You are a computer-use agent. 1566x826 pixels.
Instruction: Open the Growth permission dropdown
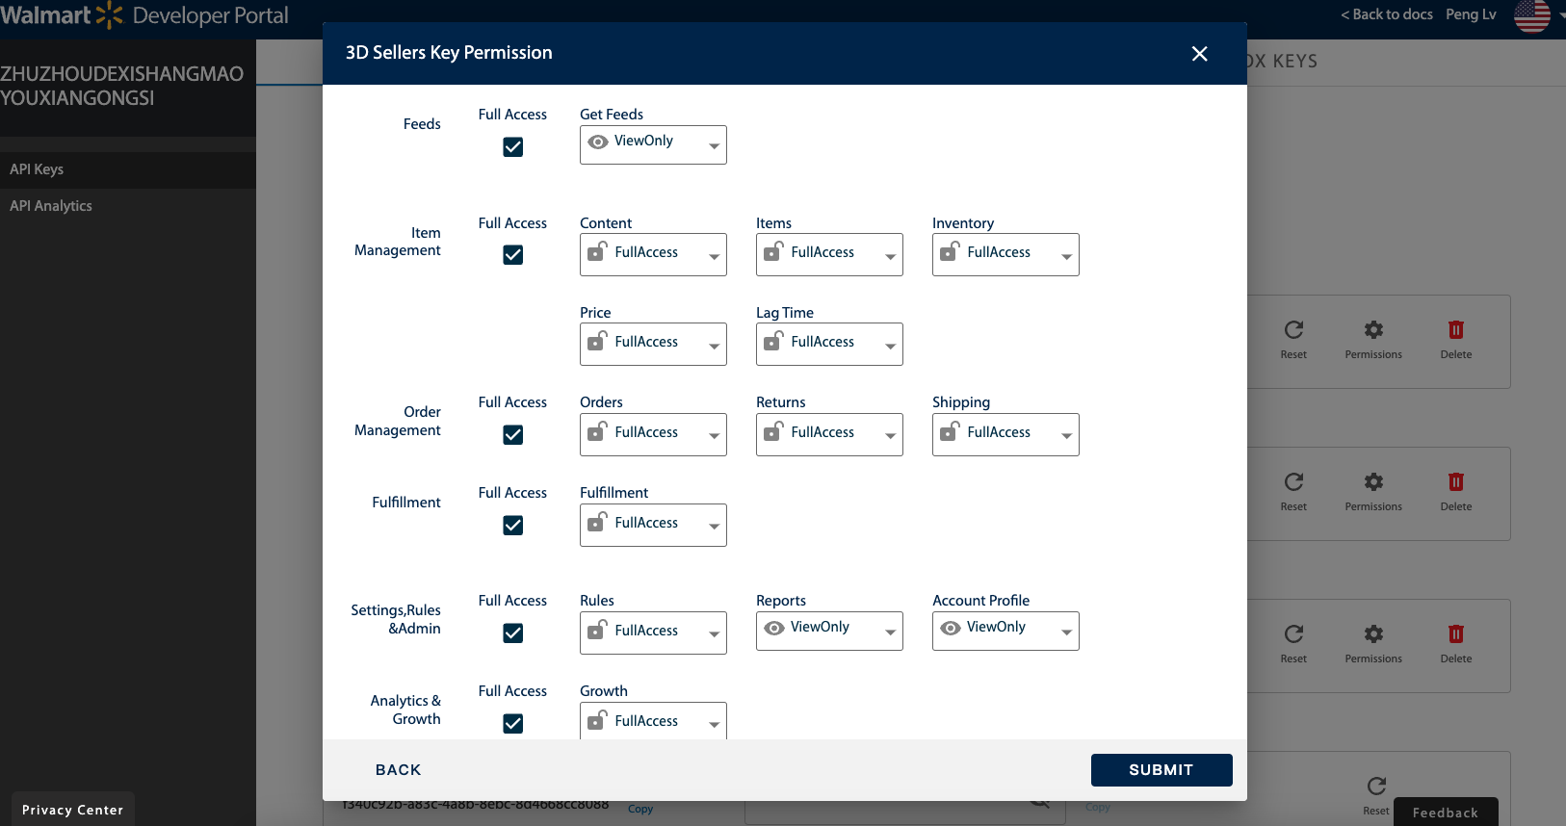point(653,721)
